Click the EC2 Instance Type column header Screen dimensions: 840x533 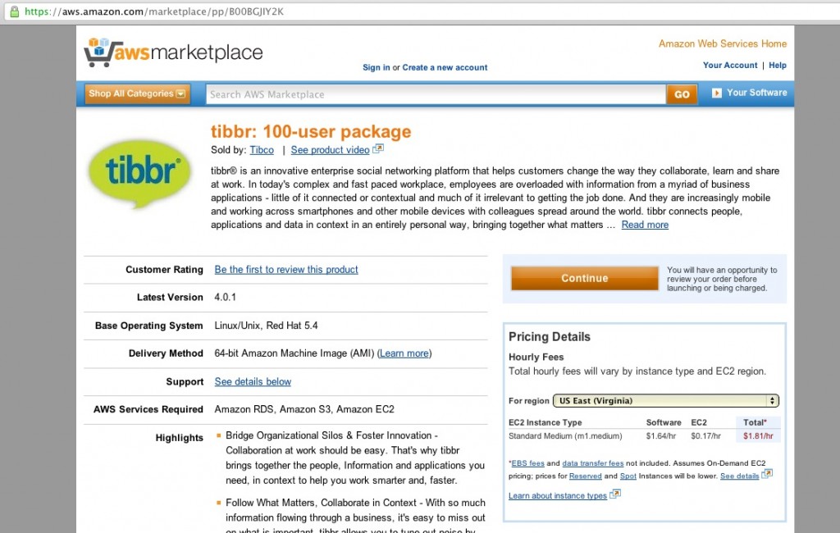pos(545,422)
